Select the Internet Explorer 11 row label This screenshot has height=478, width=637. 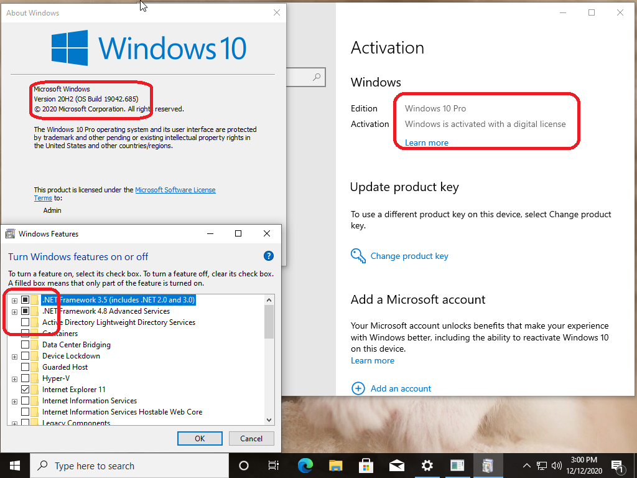click(73, 390)
